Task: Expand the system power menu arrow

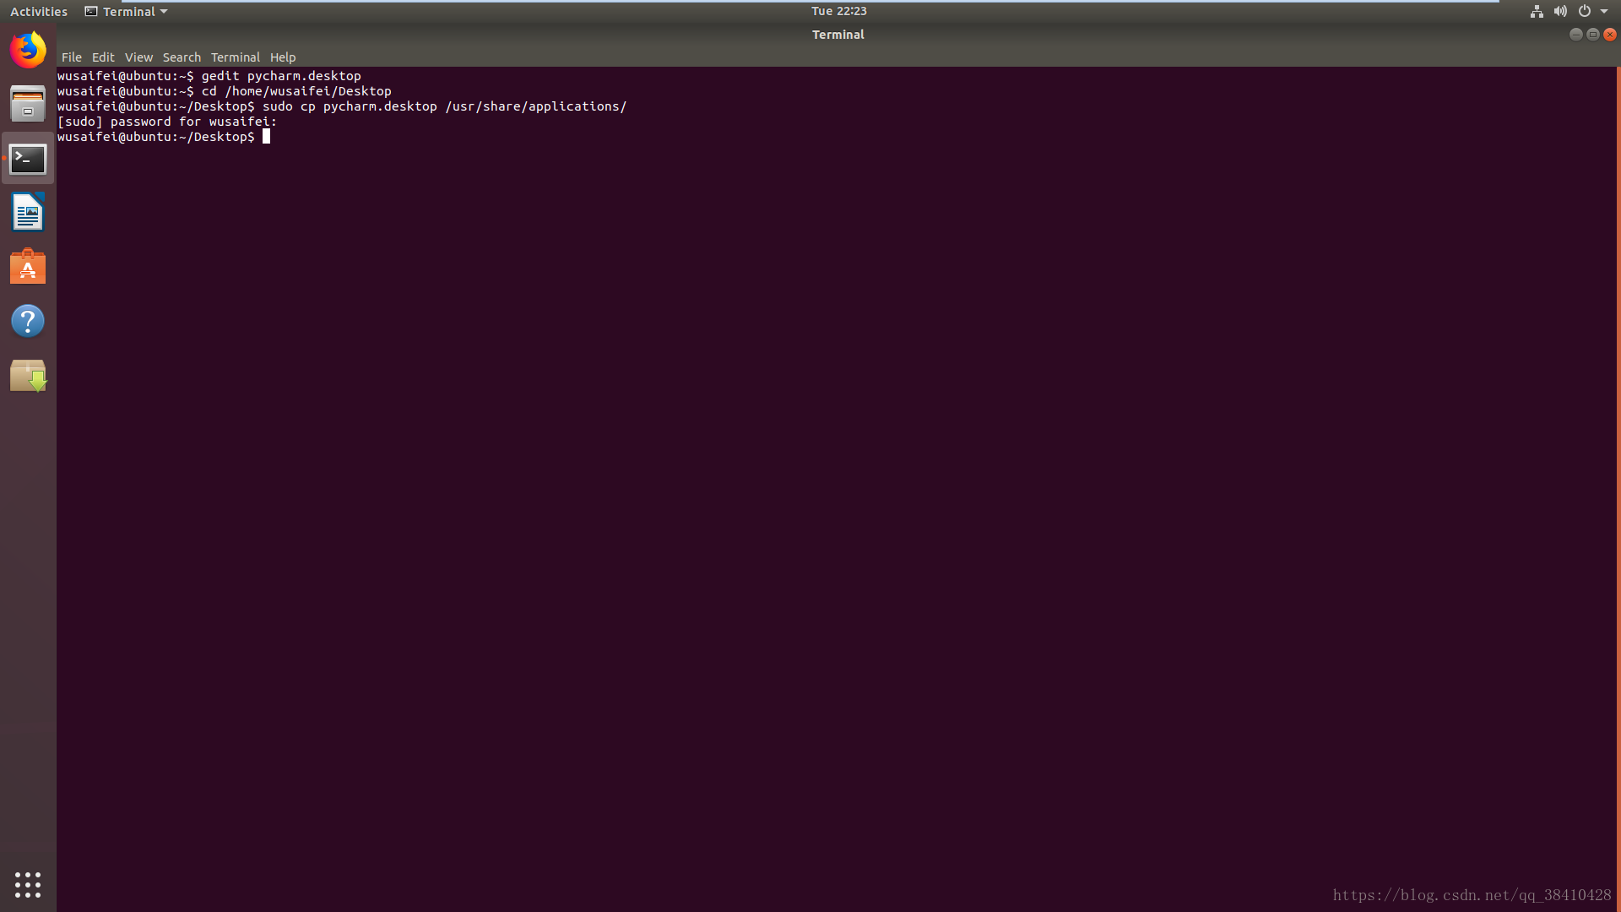Action: pos(1604,11)
